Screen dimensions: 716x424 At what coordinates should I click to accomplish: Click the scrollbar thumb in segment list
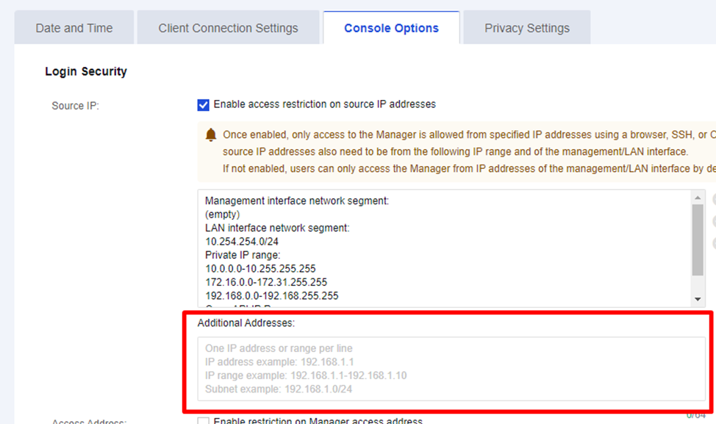[698, 240]
